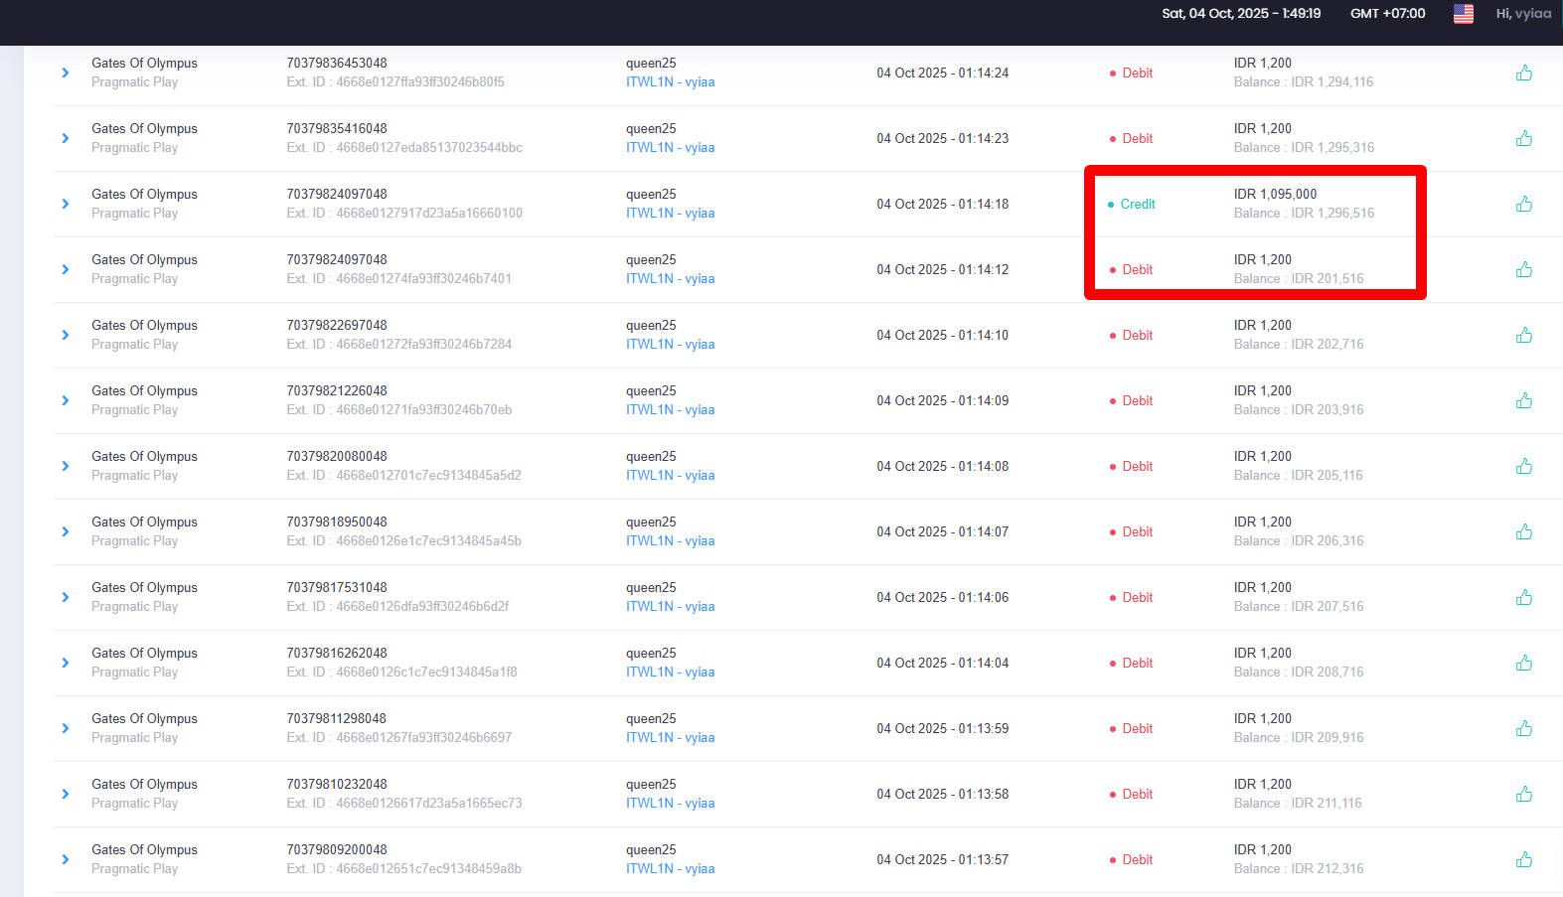Open ITWL1N - vyiaa link at 01:14:10

[x=670, y=345]
